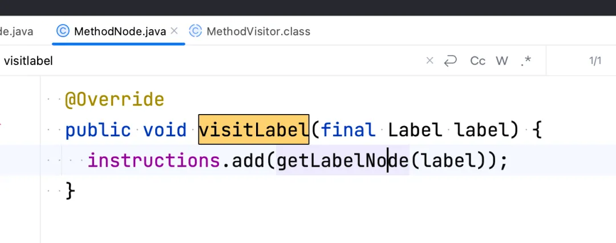Image resolution: width=616 pixels, height=243 pixels.
Task: Click the instructions field reference
Action: (x=153, y=161)
